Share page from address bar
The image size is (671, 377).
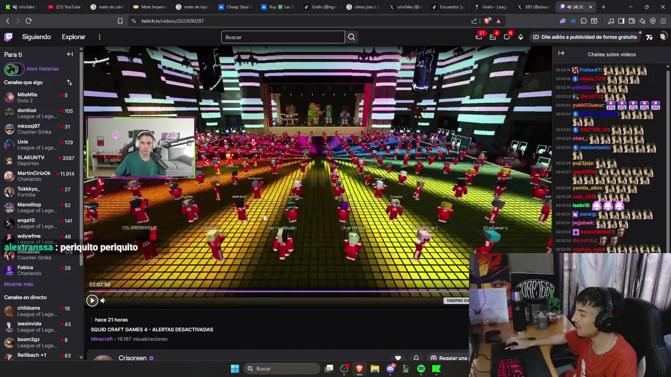tap(474, 21)
